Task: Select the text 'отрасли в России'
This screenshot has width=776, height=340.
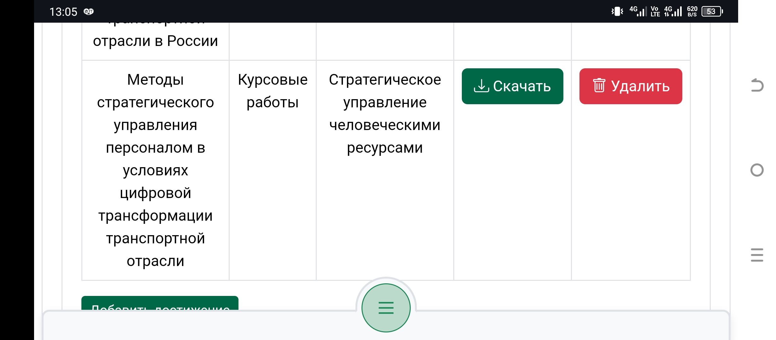Action: point(156,41)
